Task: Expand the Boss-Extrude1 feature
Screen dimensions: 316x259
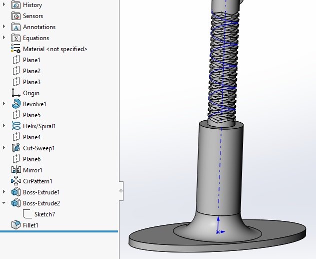Action: (x=4, y=192)
